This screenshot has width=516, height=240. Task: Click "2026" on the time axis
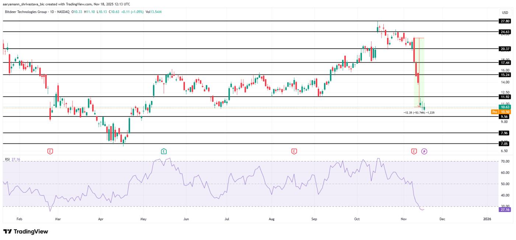tap(487, 219)
